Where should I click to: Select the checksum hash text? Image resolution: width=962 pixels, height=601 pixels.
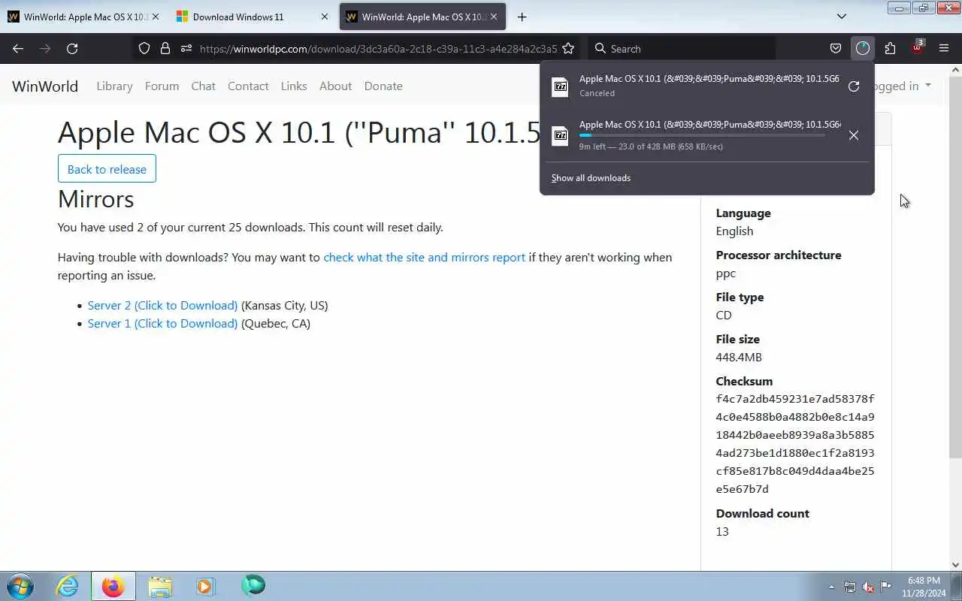point(795,444)
